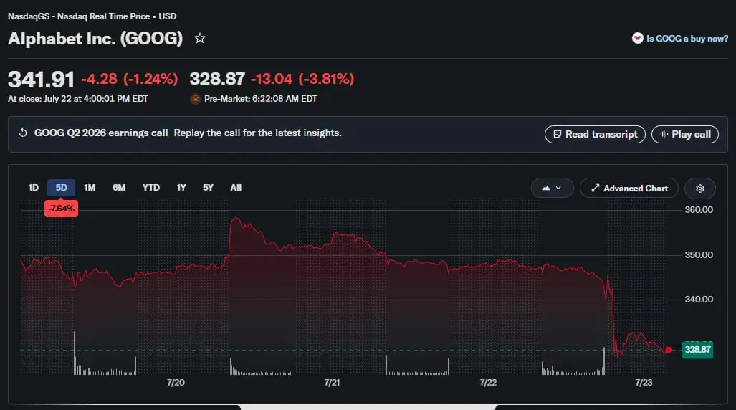
Task: Click the 7/20 date axis label
Action: point(176,383)
